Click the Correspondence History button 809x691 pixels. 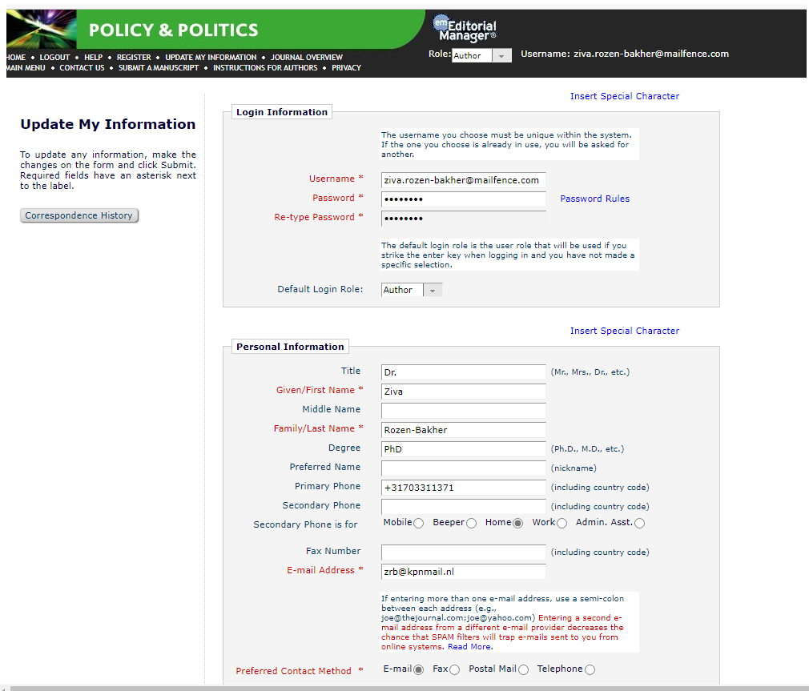tap(79, 215)
